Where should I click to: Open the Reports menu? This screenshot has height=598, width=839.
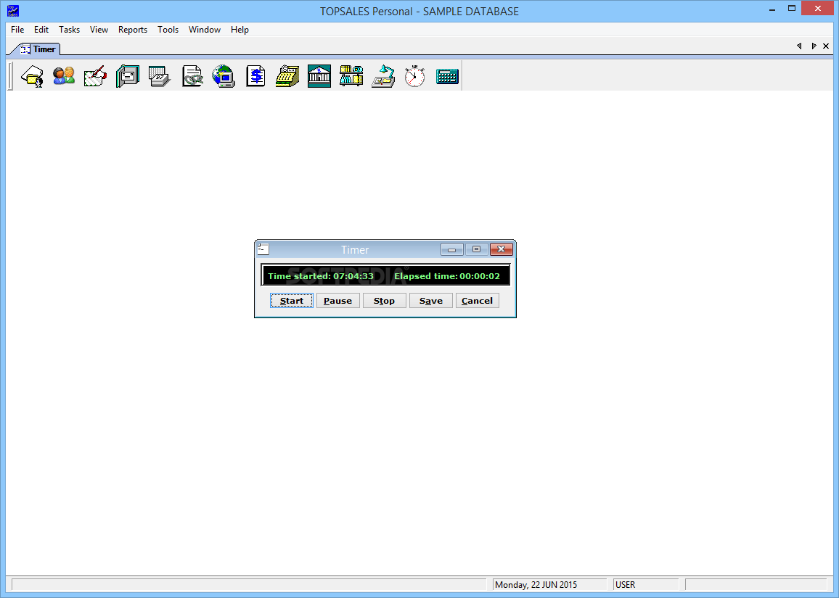coord(133,30)
